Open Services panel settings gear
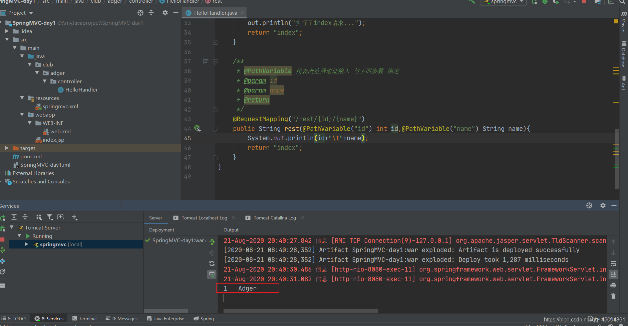The height and width of the screenshot is (326, 628). [x=603, y=205]
